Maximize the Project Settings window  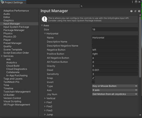[x=136, y=2]
